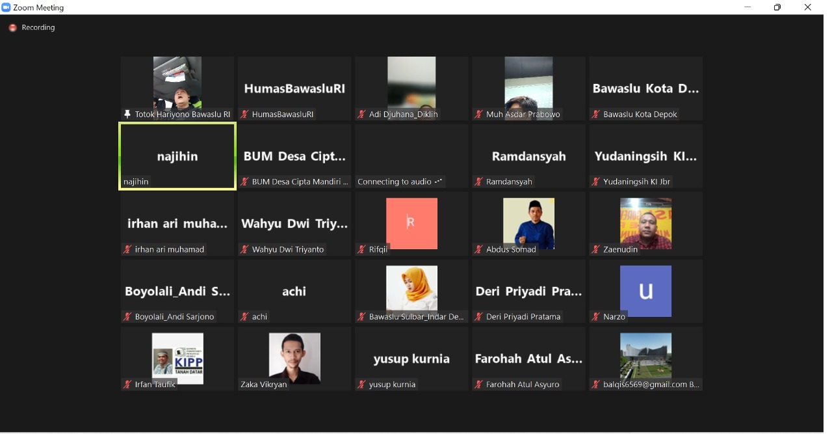Click the Zoom logo in the title bar
This screenshot has height=434, width=832.
6,7
